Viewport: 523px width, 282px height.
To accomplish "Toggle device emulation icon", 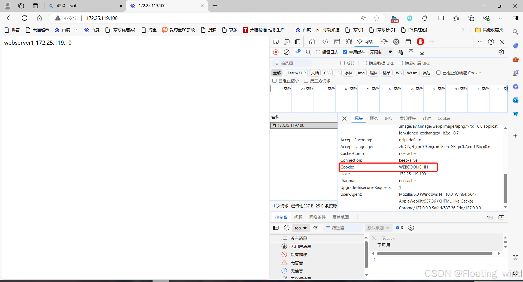I will pyautogui.click(x=287, y=42).
